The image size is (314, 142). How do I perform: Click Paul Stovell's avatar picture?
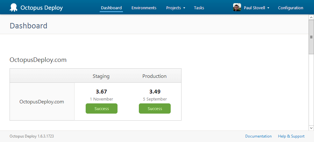click(237, 8)
